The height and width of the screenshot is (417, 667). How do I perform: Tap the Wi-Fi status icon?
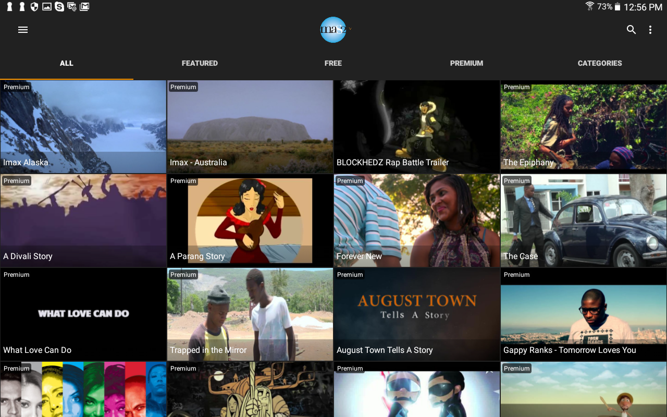click(x=590, y=6)
